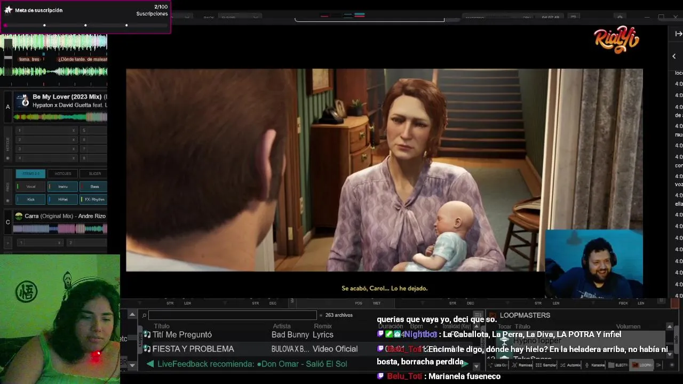The height and width of the screenshot is (384, 683).
Task: Sort browser by Artista column
Action: [x=282, y=326]
